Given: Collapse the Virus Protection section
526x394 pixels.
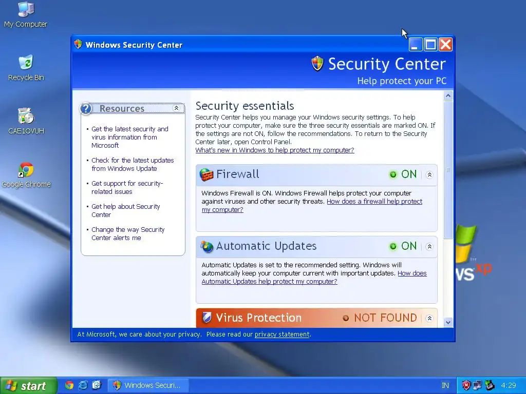Looking at the screenshot, I should point(429,318).
